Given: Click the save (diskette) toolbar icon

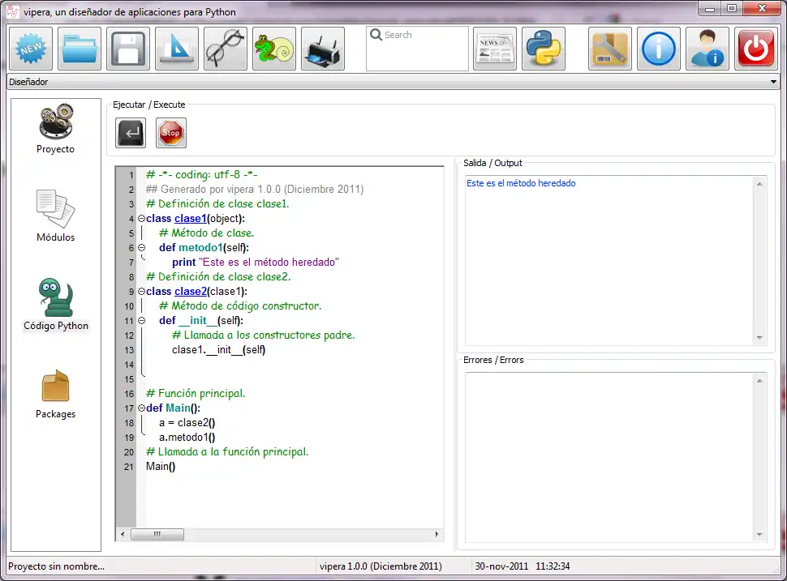Looking at the screenshot, I should pos(127,48).
